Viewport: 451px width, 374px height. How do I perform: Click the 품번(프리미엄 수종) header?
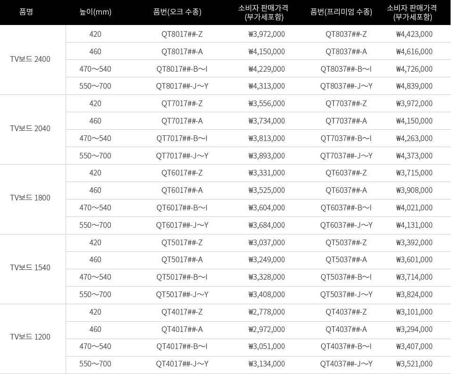(x=342, y=12)
